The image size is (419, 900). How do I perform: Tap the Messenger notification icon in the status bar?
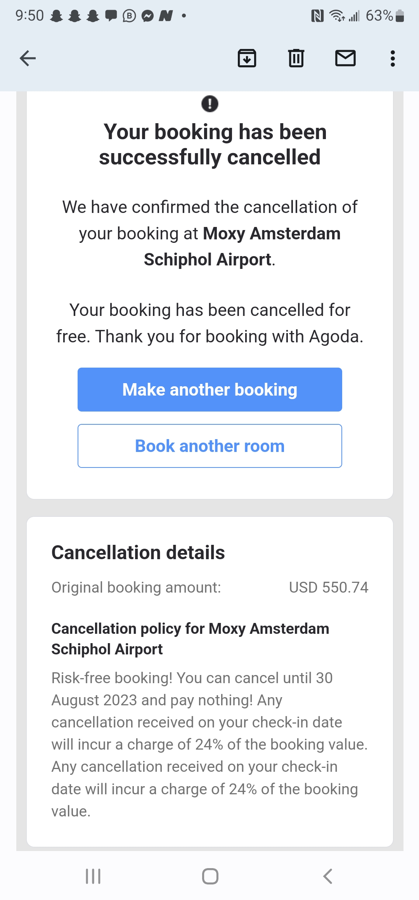point(147,16)
